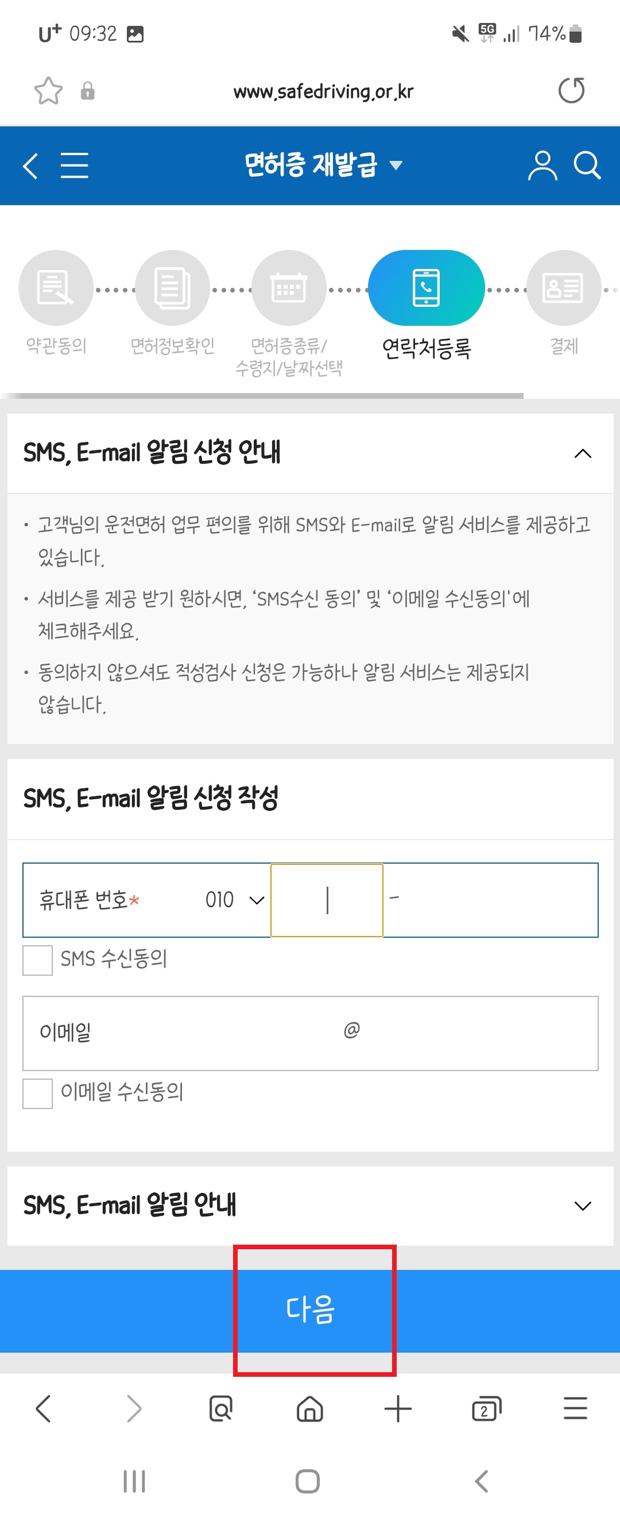This screenshot has height=1517, width=620.
Task: Click the bookmark star icon
Action: [x=49, y=91]
